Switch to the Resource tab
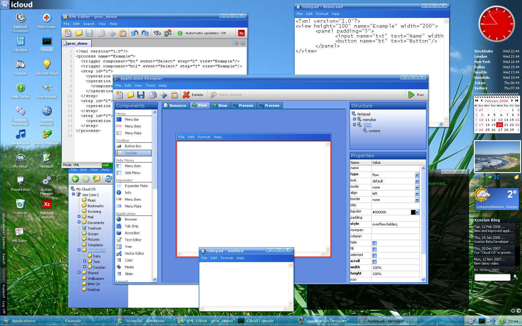 pyautogui.click(x=175, y=105)
